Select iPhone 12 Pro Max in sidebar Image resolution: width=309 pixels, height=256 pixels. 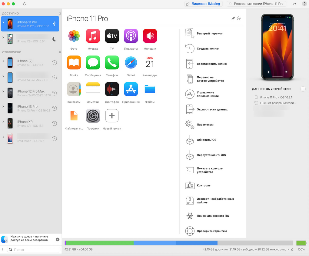(x=30, y=93)
